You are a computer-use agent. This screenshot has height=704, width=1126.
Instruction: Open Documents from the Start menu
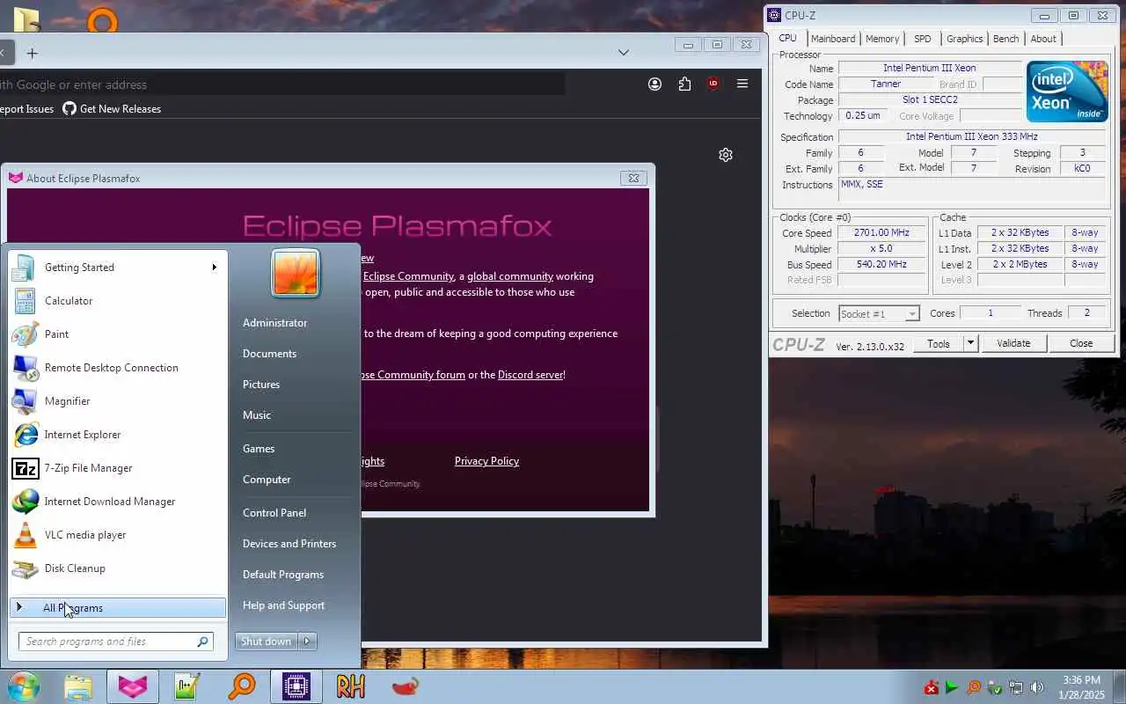[269, 354]
